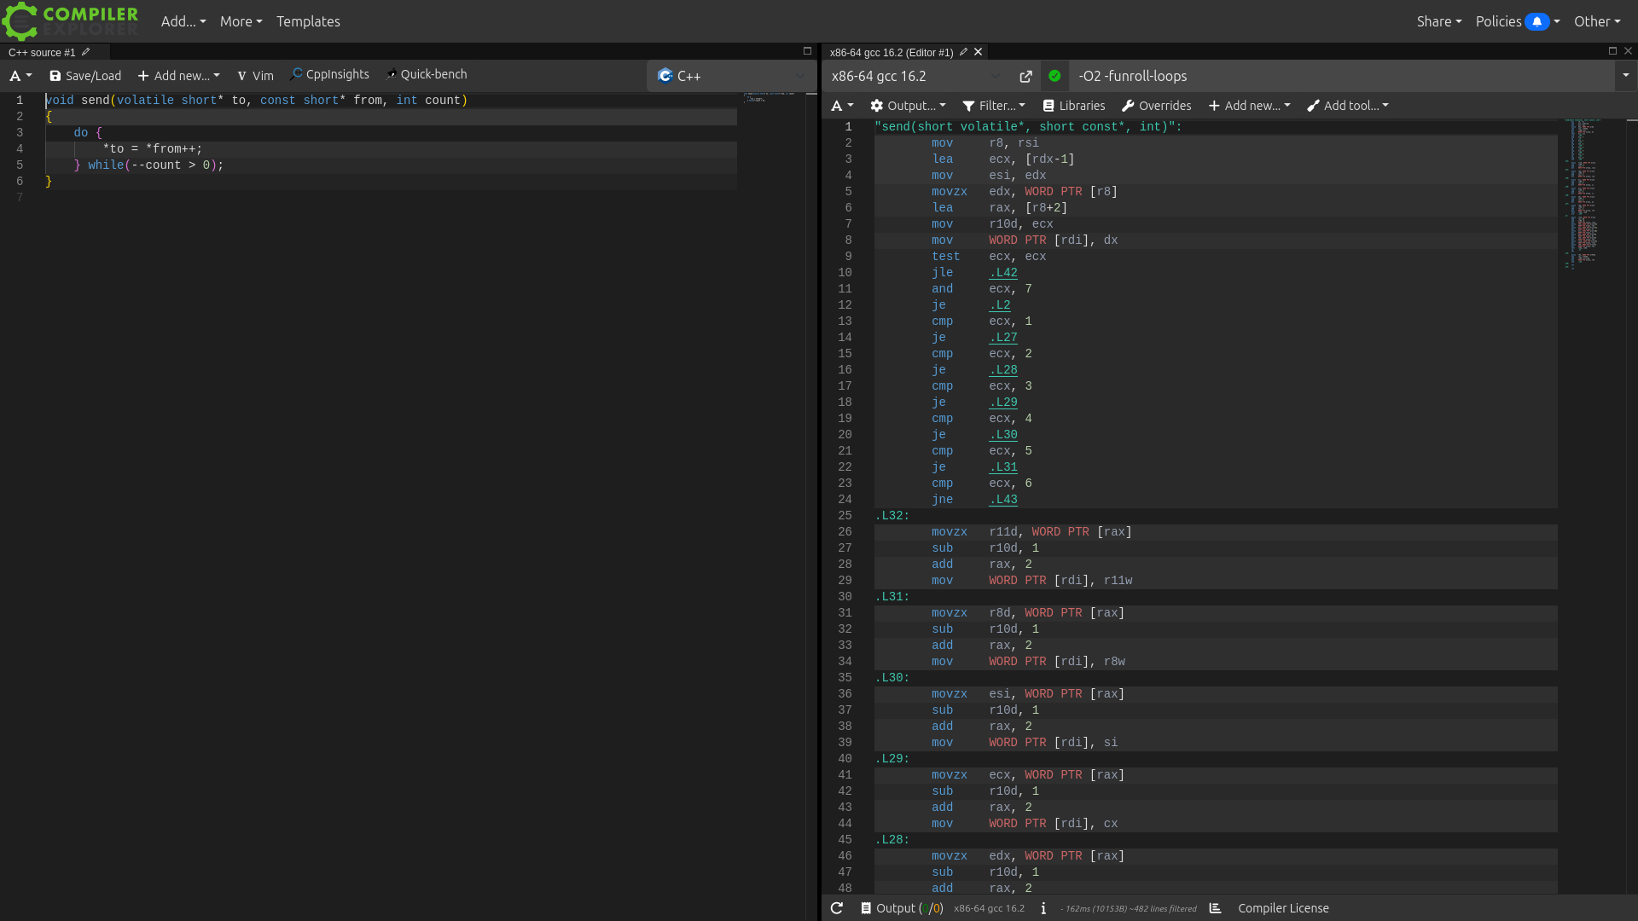Open the Templates link
This screenshot has height=921, width=1638.
click(x=308, y=21)
